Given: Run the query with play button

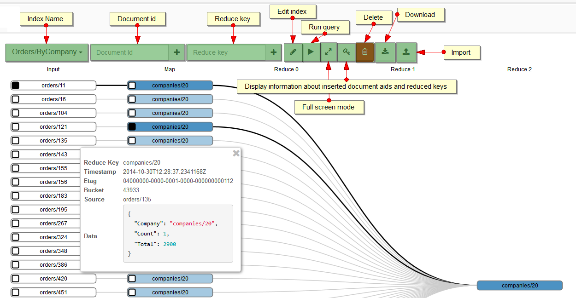Looking at the screenshot, I should pos(311,52).
